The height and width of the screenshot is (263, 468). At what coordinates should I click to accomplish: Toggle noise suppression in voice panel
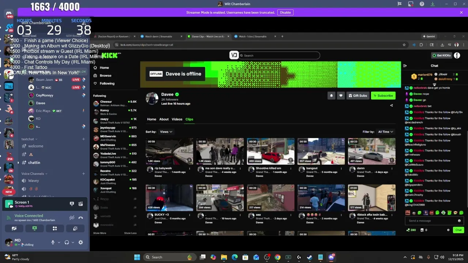coord(72,218)
